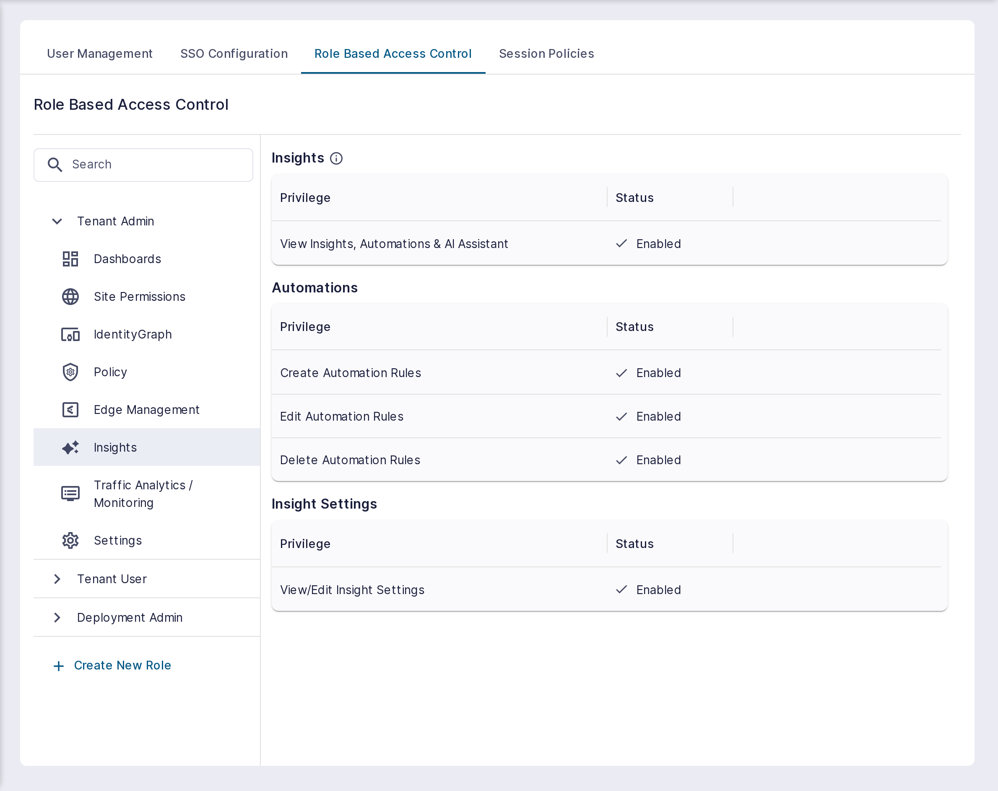This screenshot has width=998, height=791.
Task: Collapse the Tenant Admin role chevron
Action: [57, 221]
